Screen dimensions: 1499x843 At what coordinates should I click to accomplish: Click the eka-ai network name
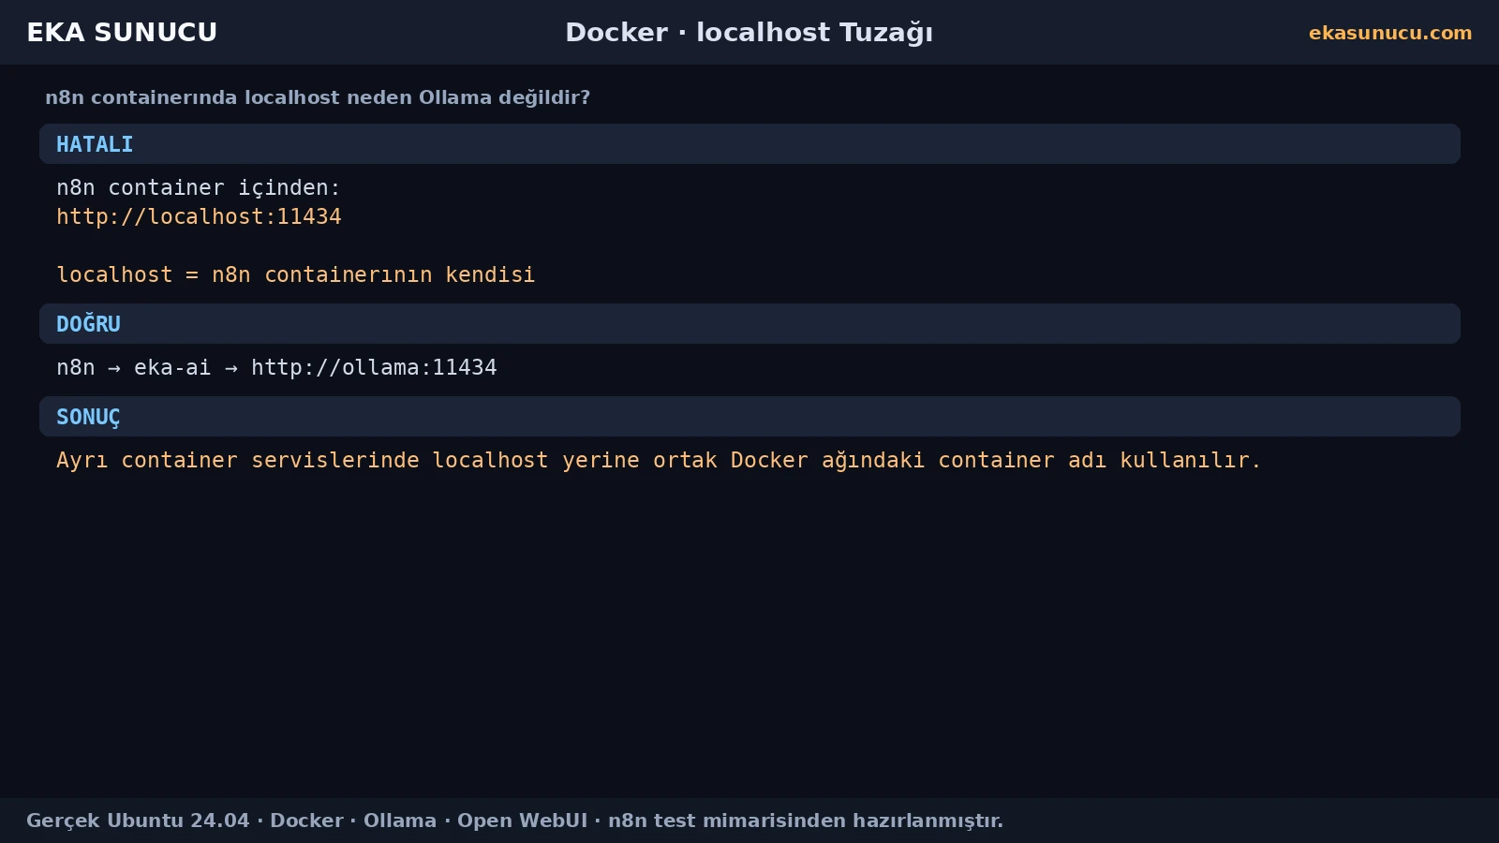[172, 367]
